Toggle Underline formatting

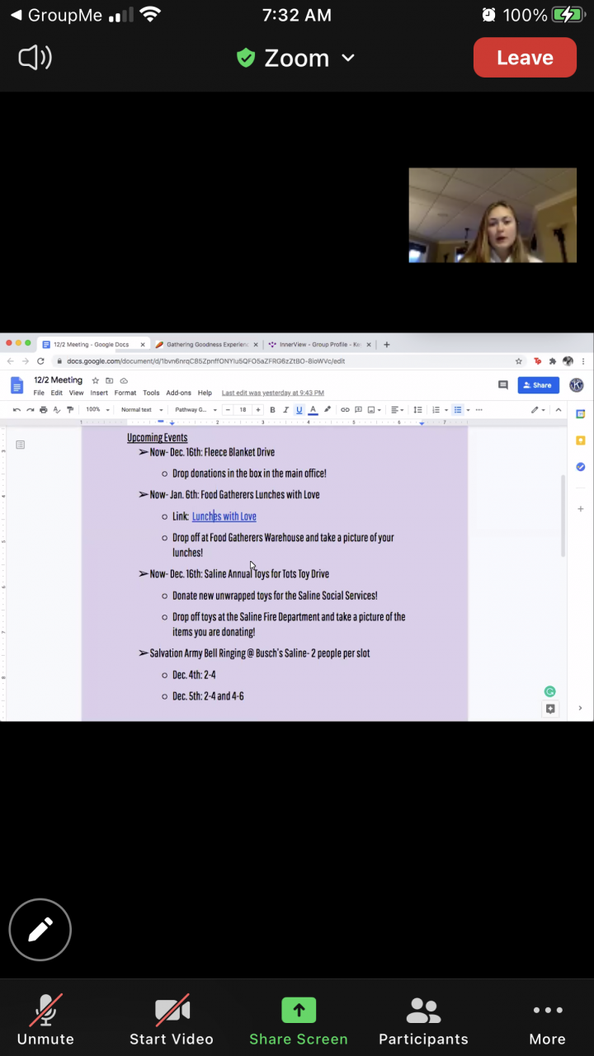point(299,410)
